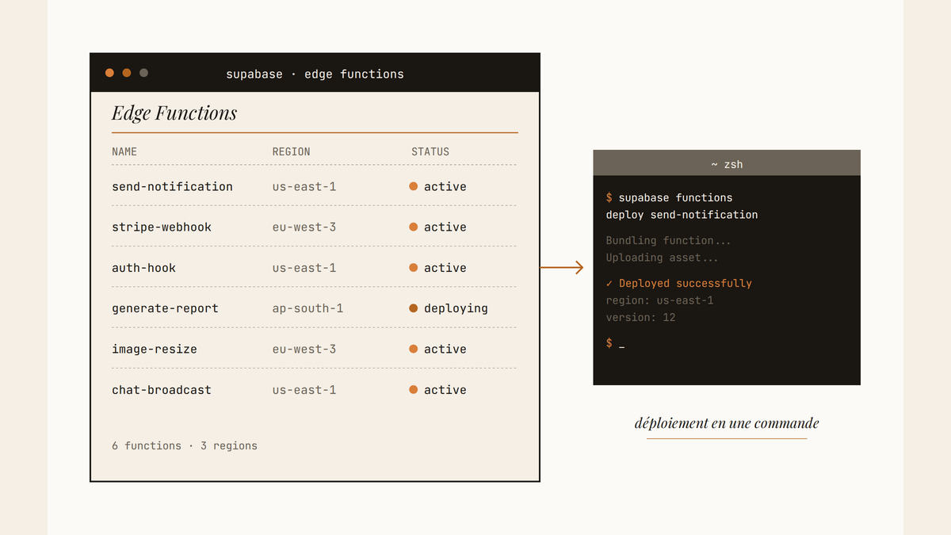Open the send-notification function
This screenshot has width=951, height=535.
click(172, 186)
